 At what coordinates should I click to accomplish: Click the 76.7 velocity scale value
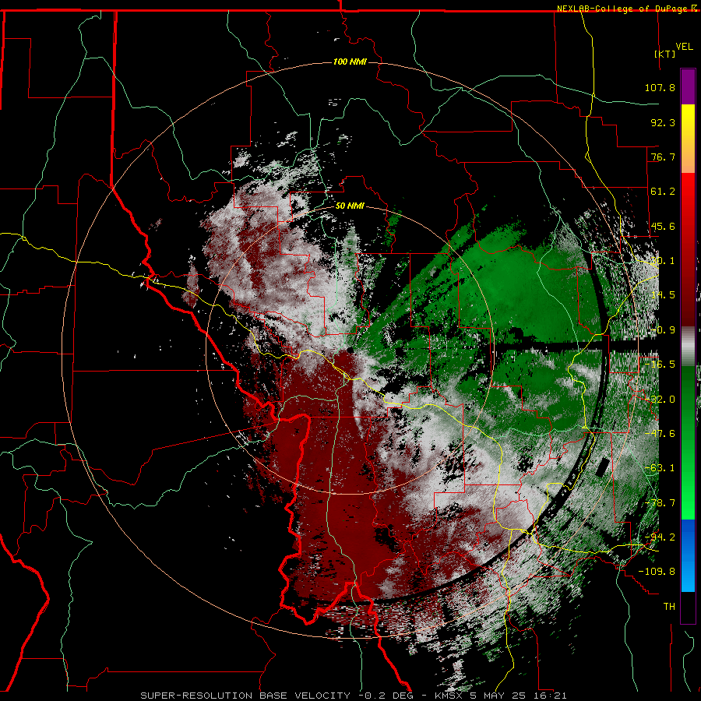tap(663, 157)
